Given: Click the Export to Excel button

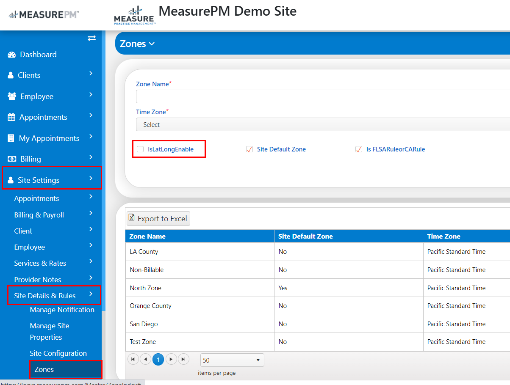Looking at the screenshot, I should click(x=158, y=218).
